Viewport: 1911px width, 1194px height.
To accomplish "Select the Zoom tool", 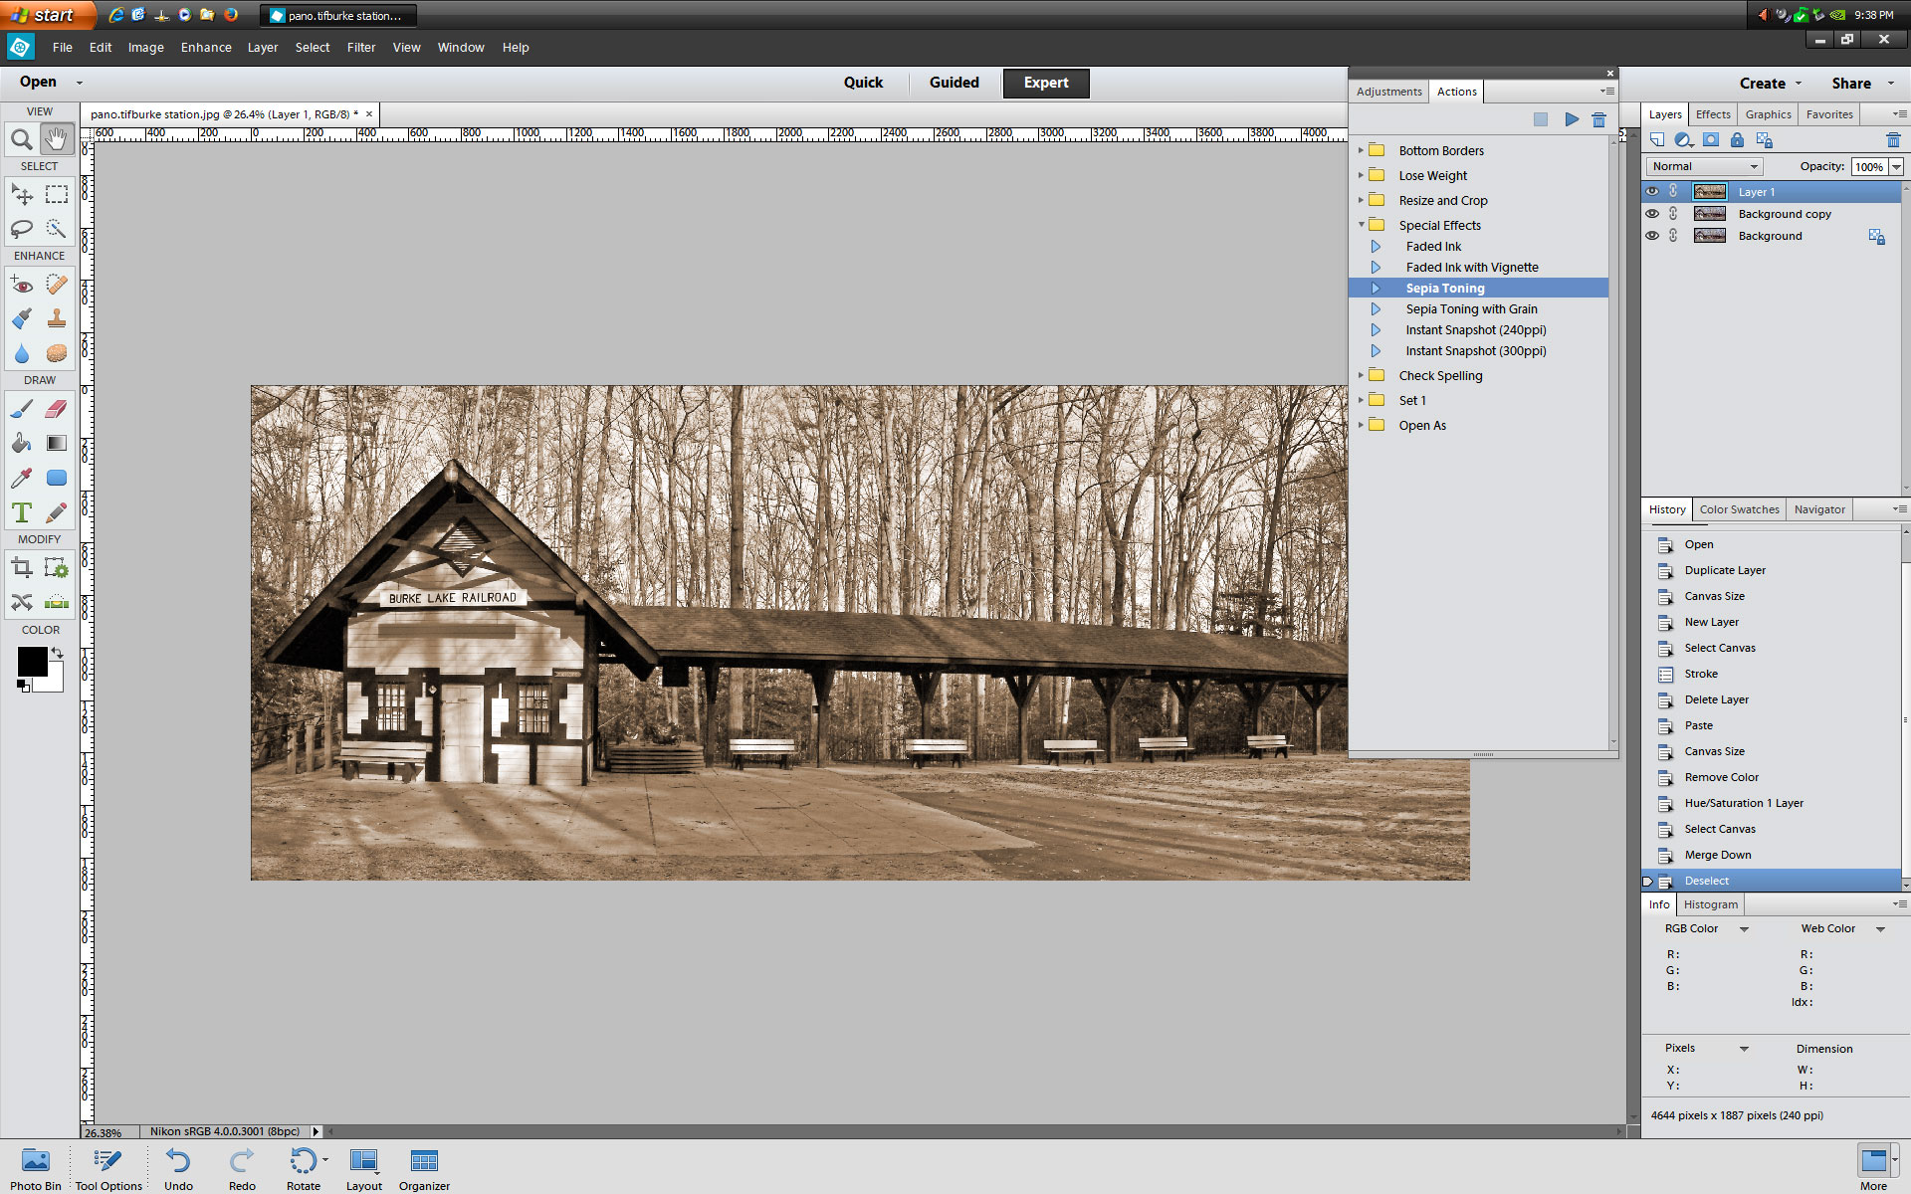I will click(22, 139).
